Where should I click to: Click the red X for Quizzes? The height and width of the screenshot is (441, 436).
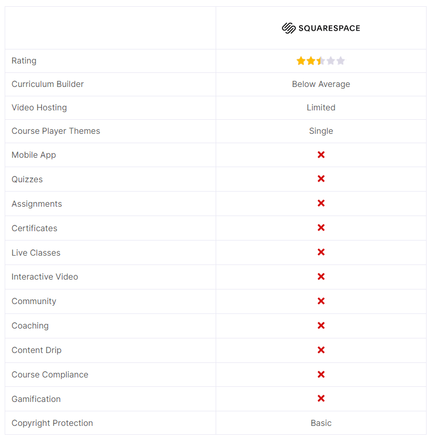click(x=321, y=179)
